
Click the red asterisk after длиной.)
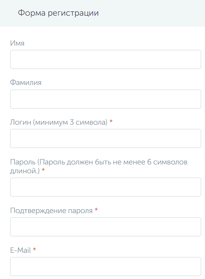pyautogui.click(x=43, y=170)
